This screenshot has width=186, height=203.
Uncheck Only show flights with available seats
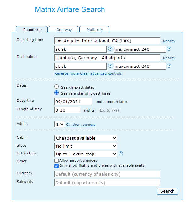coord(56,166)
